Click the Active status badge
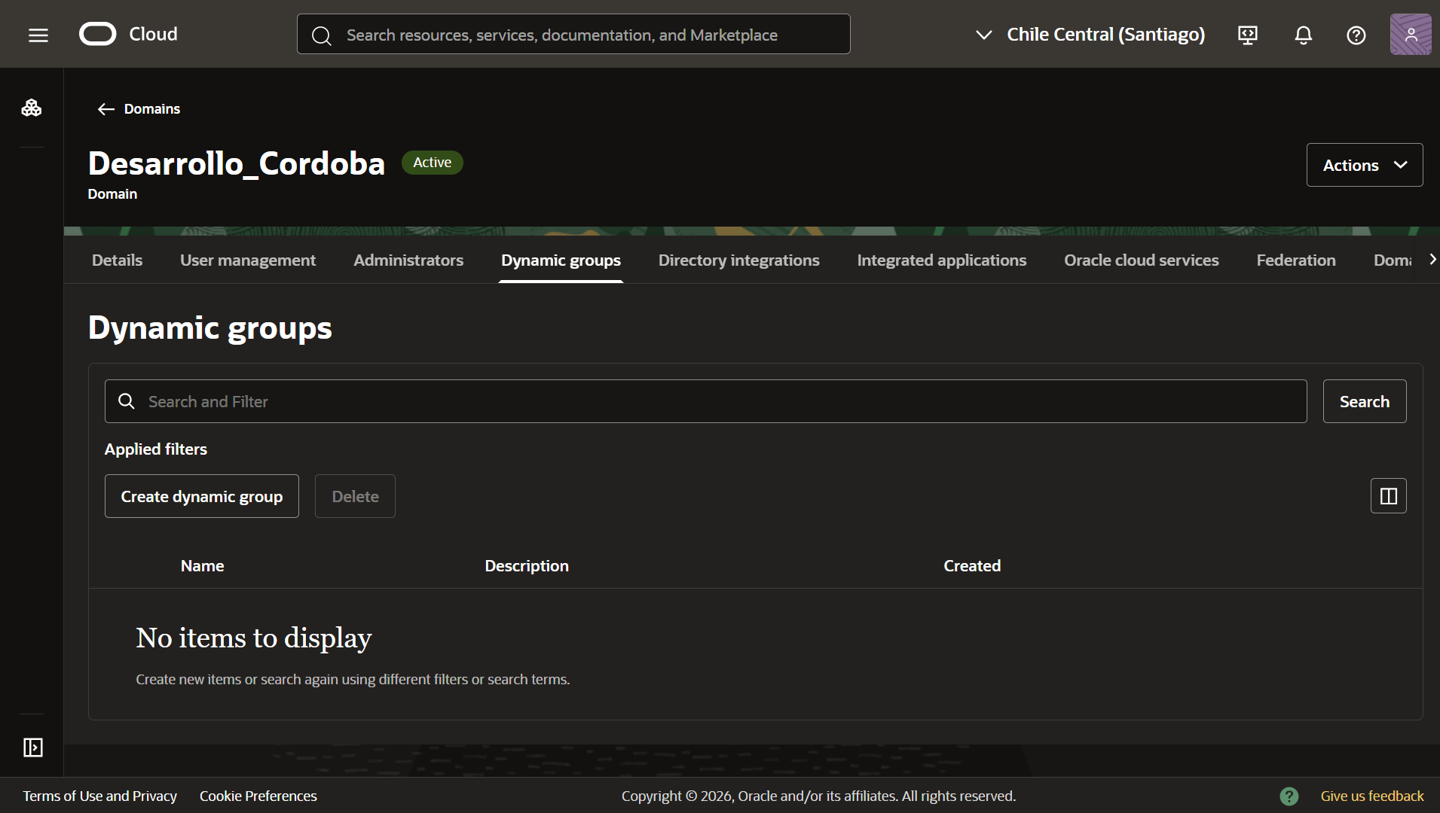 [433, 163]
